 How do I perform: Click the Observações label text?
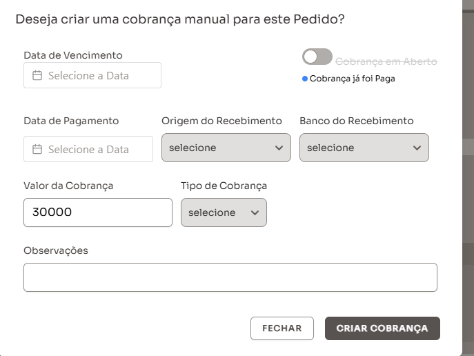(56, 250)
